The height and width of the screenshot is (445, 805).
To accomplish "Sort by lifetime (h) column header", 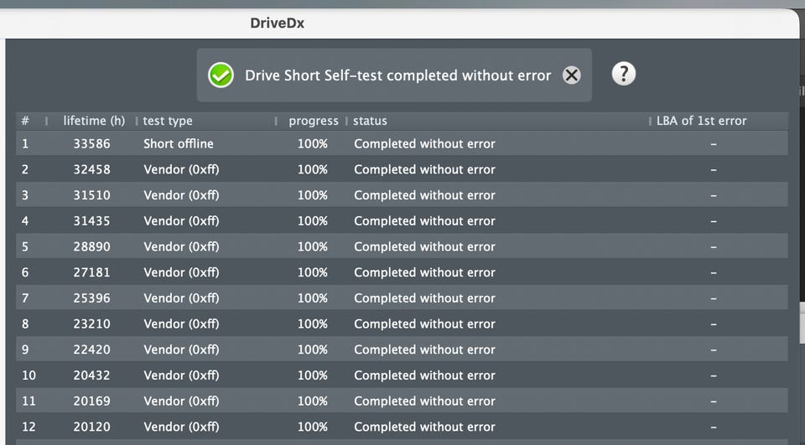I will [x=94, y=121].
